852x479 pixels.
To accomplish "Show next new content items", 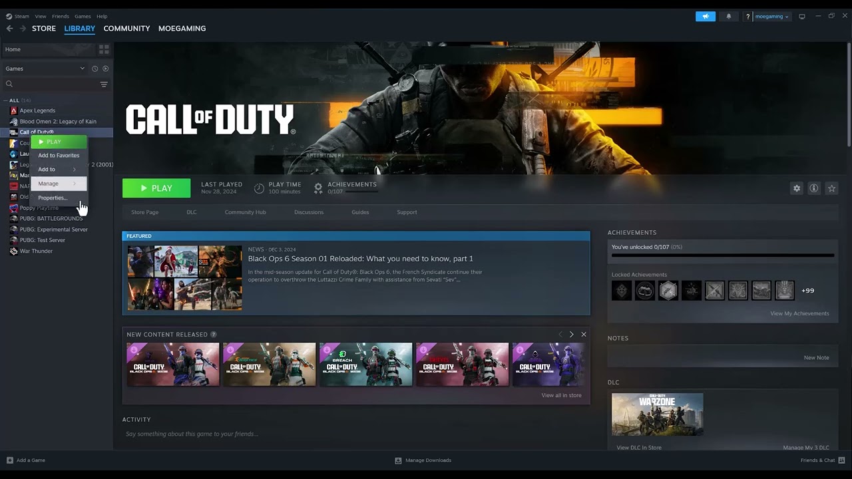I will click(571, 334).
